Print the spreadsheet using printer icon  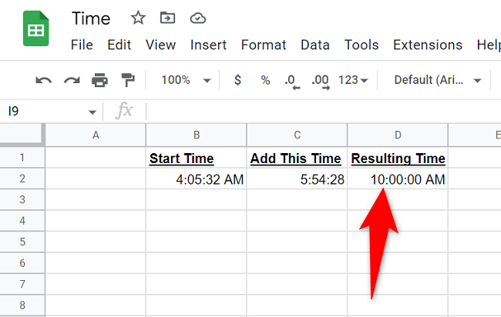point(99,80)
